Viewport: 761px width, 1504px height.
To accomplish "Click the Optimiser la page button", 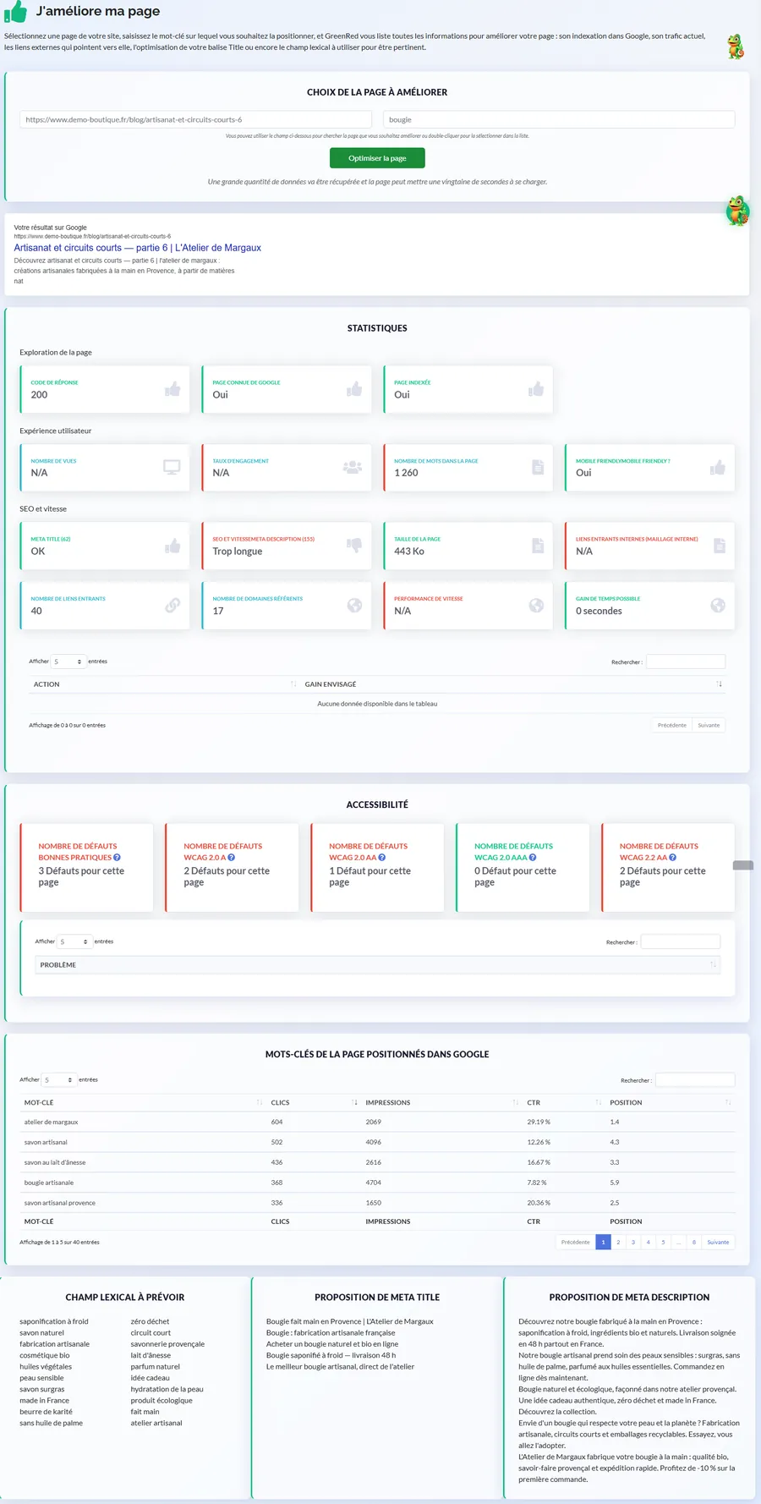I will pyautogui.click(x=377, y=158).
